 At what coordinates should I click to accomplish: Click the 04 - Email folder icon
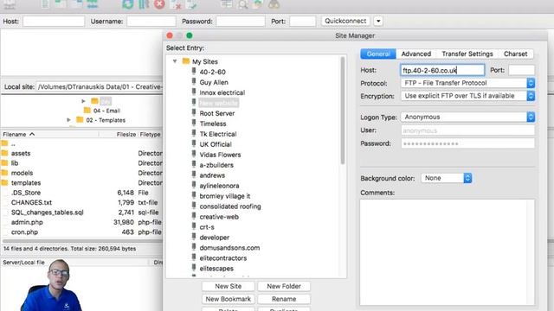pos(87,111)
